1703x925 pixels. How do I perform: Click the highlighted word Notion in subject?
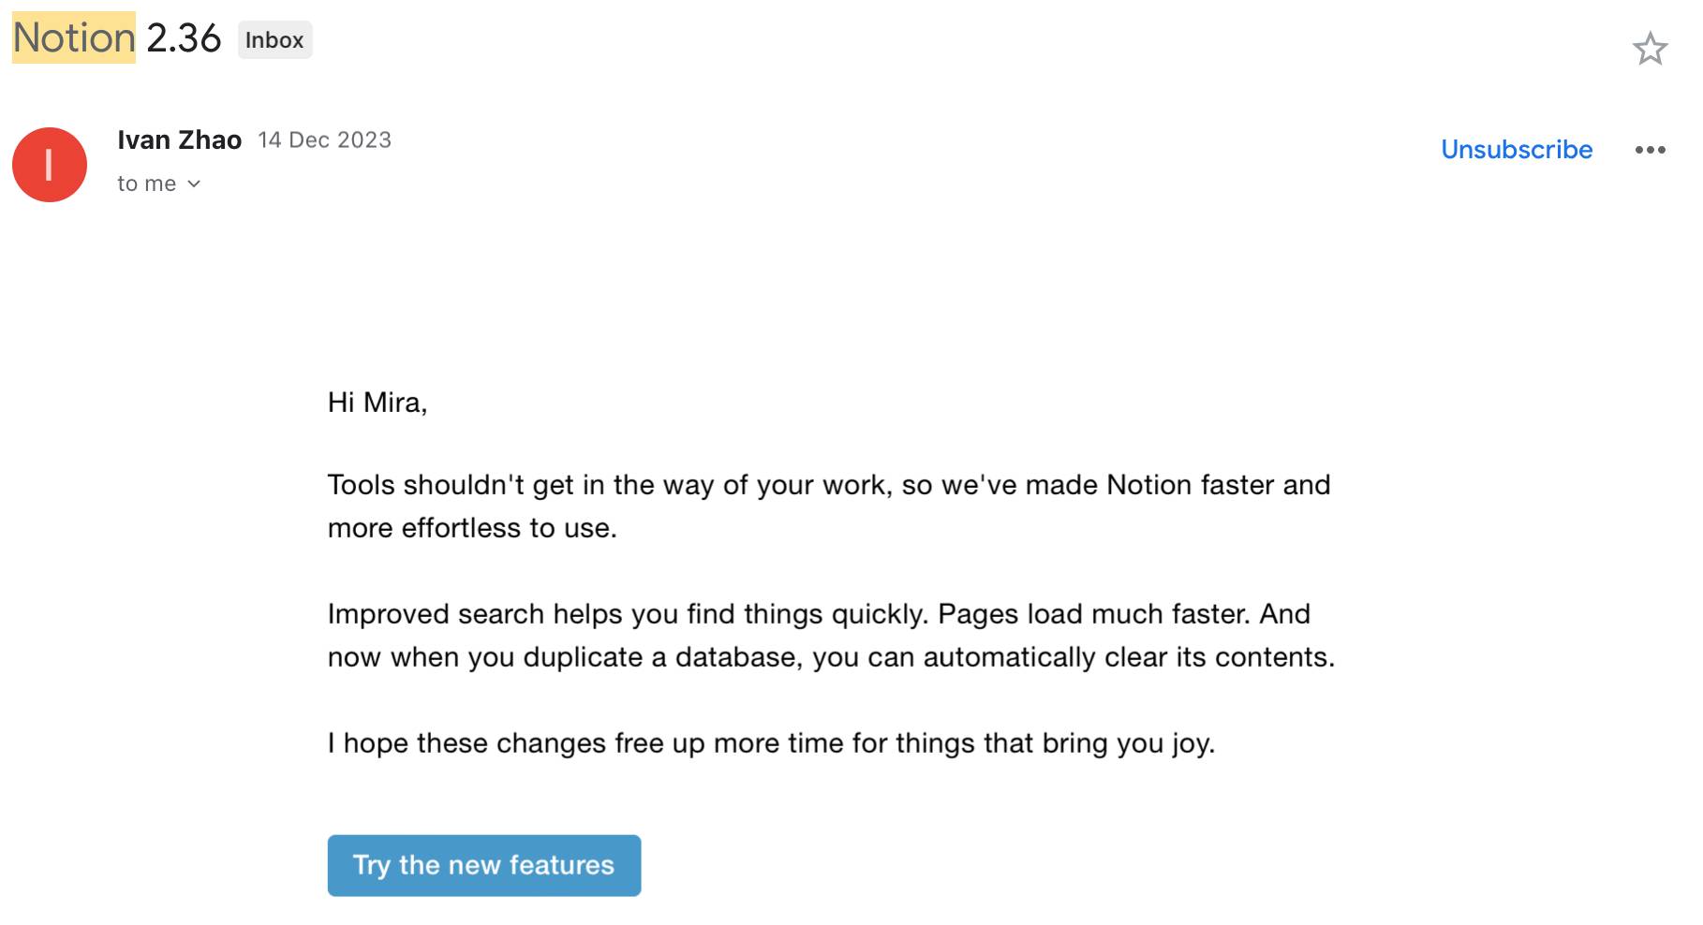[x=74, y=38]
